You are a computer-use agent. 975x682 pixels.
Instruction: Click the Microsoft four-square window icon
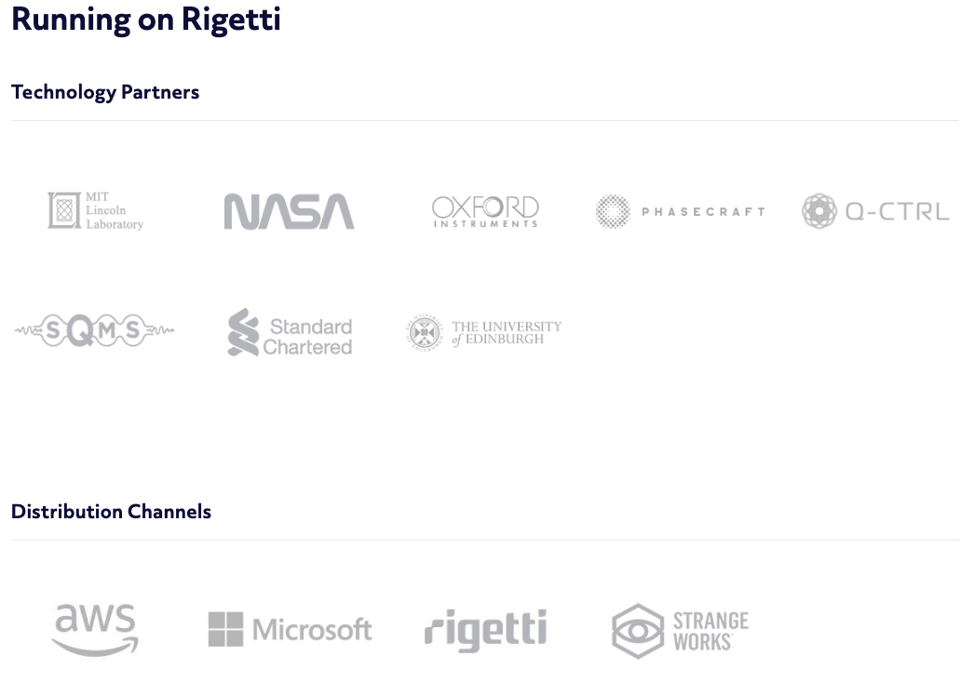pos(225,629)
